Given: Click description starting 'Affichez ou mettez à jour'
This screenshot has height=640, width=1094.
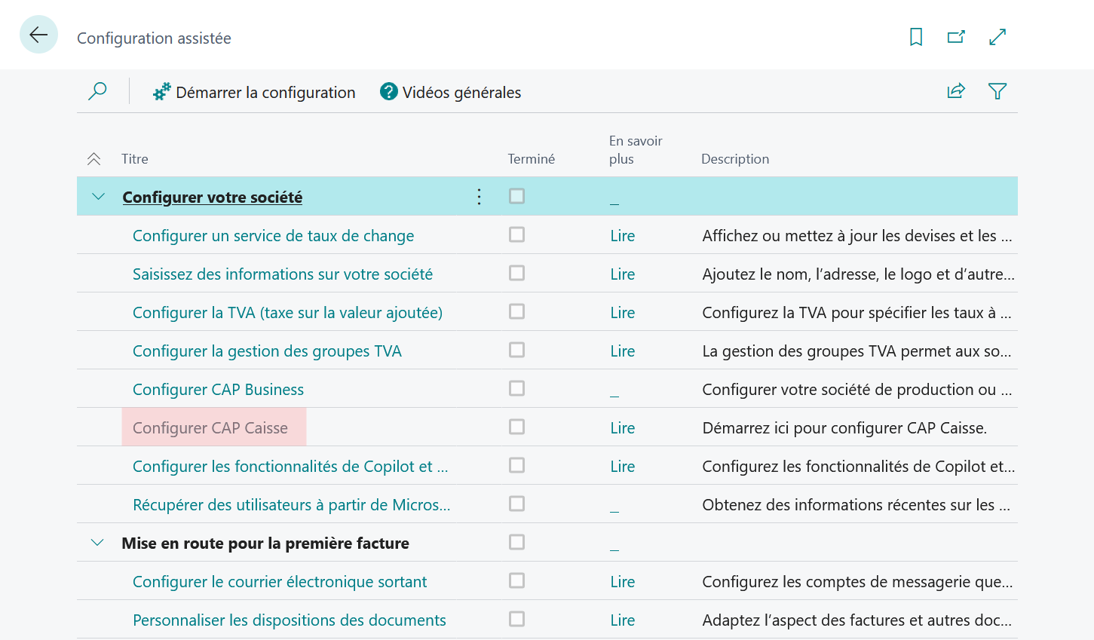Looking at the screenshot, I should pos(857,236).
